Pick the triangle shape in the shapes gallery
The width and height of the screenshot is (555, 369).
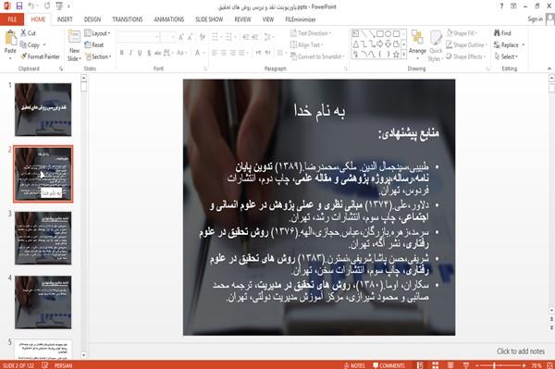tap(355, 44)
